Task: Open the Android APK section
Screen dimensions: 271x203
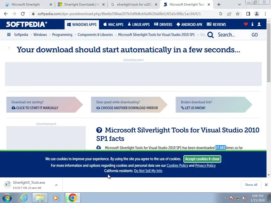Action: (189, 25)
